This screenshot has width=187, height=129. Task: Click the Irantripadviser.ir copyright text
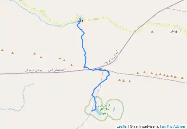[x=144, y=126]
